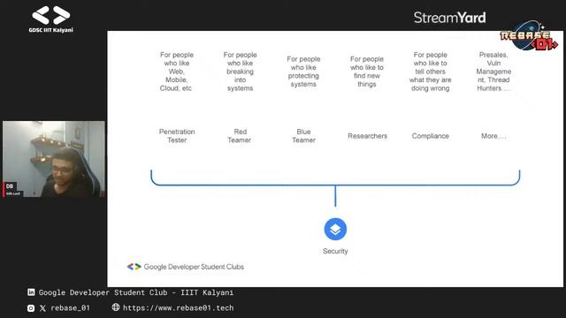This screenshot has height=318, width=566.
Task: Click the GDSC IIIT Kalyani logo
Action: coord(51,19)
